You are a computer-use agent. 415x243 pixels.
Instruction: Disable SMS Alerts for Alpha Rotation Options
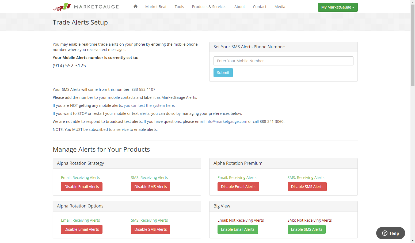(x=150, y=229)
